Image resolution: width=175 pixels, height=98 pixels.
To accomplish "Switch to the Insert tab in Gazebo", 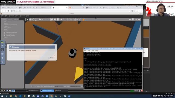I will point(10,19).
